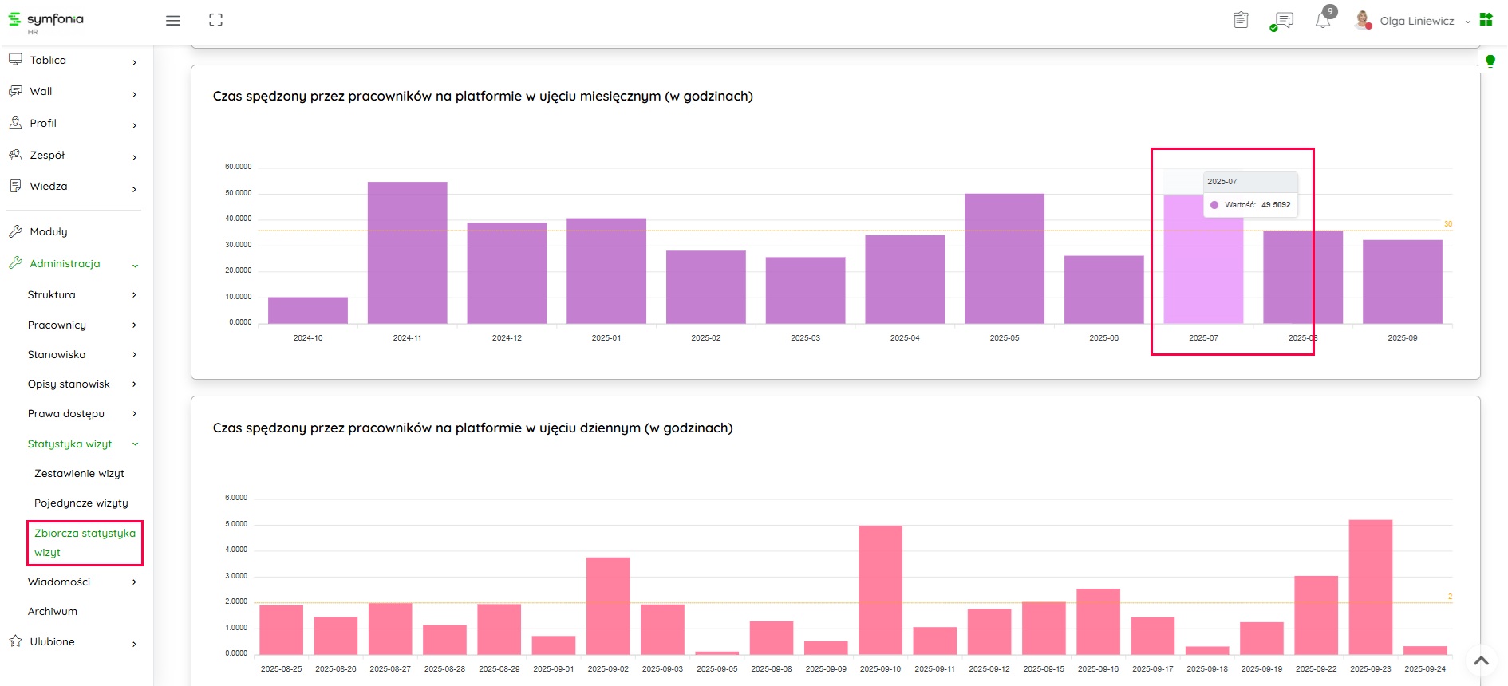Expand the Tablica menu section
Viewport: 1508px width, 686px height.
72,61
